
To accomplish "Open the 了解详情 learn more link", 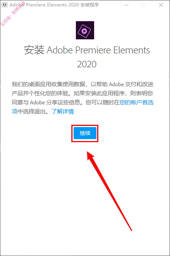I will pyautogui.click(x=63, y=112).
